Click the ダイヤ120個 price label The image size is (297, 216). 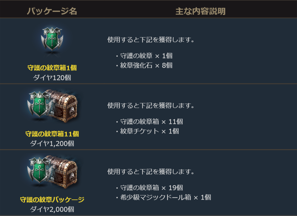(x=52, y=78)
